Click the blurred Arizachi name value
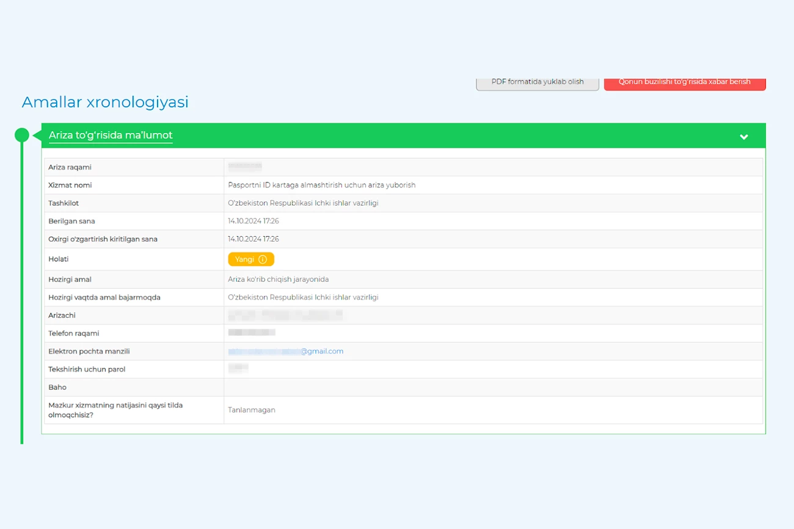The height and width of the screenshot is (529, 794). coord(286,315)
